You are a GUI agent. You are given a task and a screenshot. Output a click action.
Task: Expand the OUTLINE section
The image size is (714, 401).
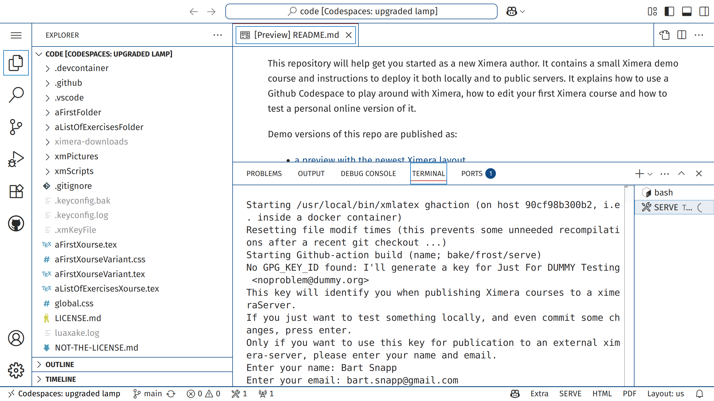(60, 365)
